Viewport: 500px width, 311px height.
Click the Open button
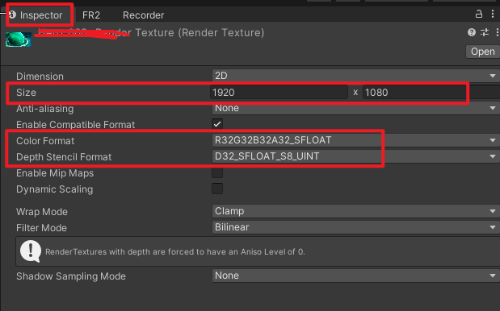point(483,52)
